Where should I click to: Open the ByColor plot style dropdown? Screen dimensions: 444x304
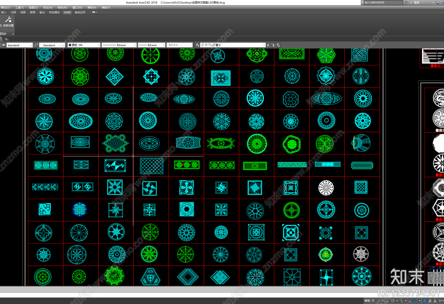pos(180,45)
